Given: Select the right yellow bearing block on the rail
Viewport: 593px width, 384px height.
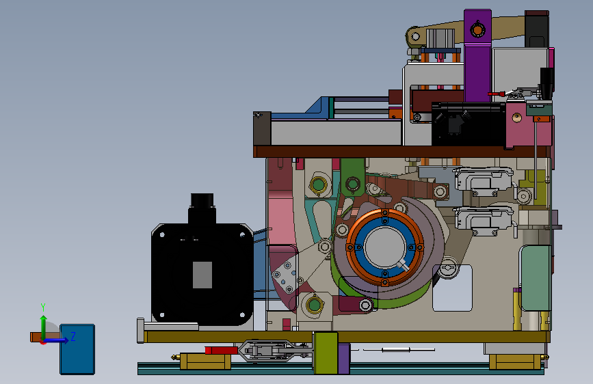Looking at the screenshot, I should click(515, 361).
